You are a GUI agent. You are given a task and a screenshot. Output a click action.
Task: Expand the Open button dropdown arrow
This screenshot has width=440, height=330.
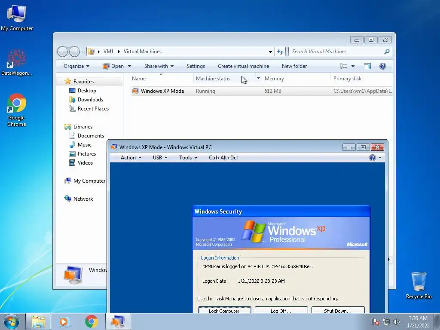[x=129, y=66]
